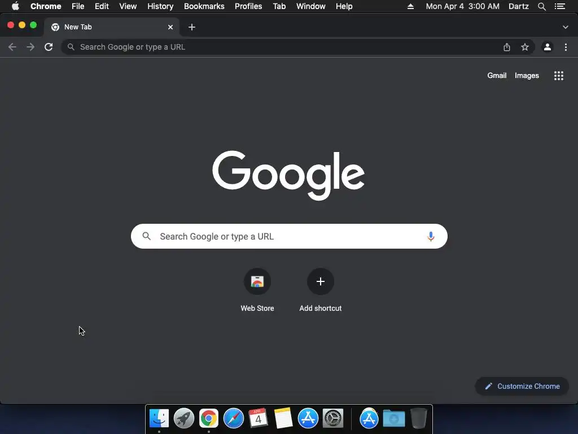Image resolution: width=578 pixels, height=434 pixels.
Task: Open Calendar from the Dock
Action: pos(258,418)
